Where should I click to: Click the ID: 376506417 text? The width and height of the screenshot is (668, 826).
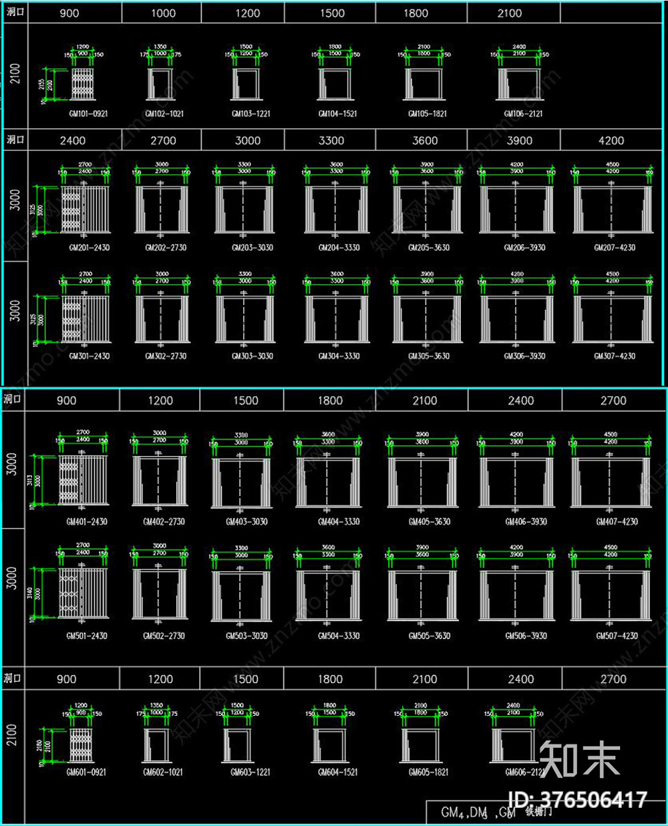577,799
